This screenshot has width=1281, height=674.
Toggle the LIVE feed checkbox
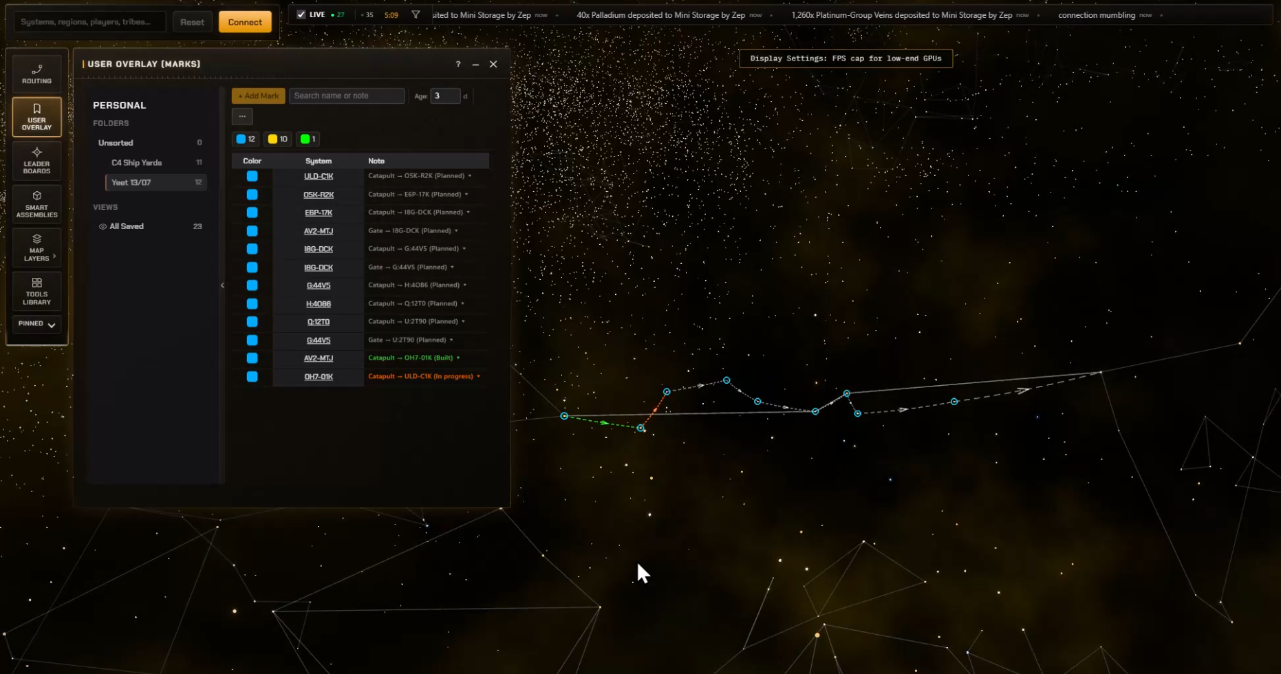point(301,14)
